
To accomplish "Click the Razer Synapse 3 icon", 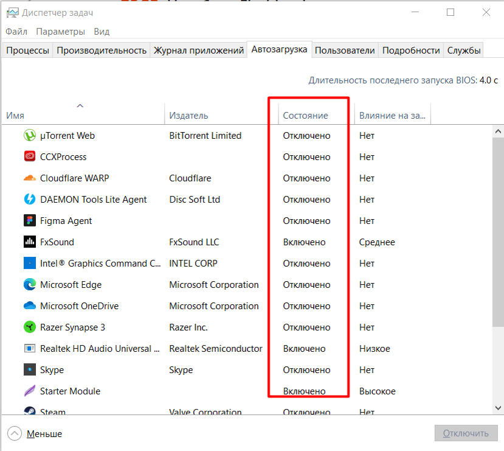I will [x=30, y=327].
